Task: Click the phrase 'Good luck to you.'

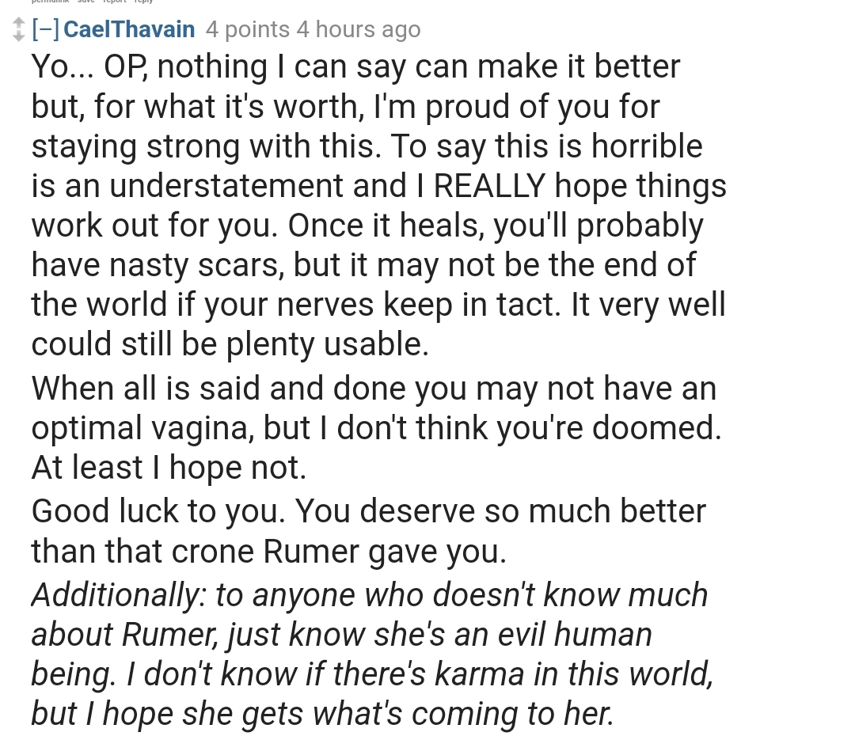Action: coord(160,511)
